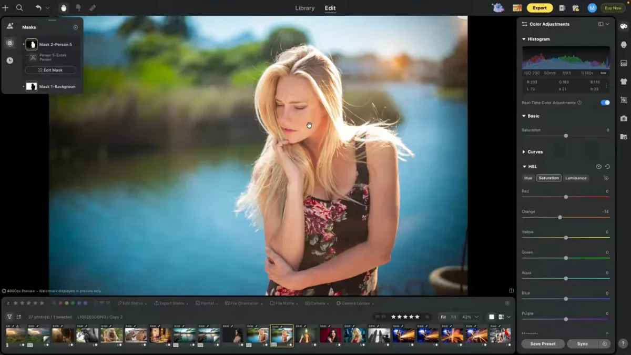The width and height of the screenshot is (631, 355).
Task: Toggle HSL visibility eye icon
Action: [x=598, y=167]
